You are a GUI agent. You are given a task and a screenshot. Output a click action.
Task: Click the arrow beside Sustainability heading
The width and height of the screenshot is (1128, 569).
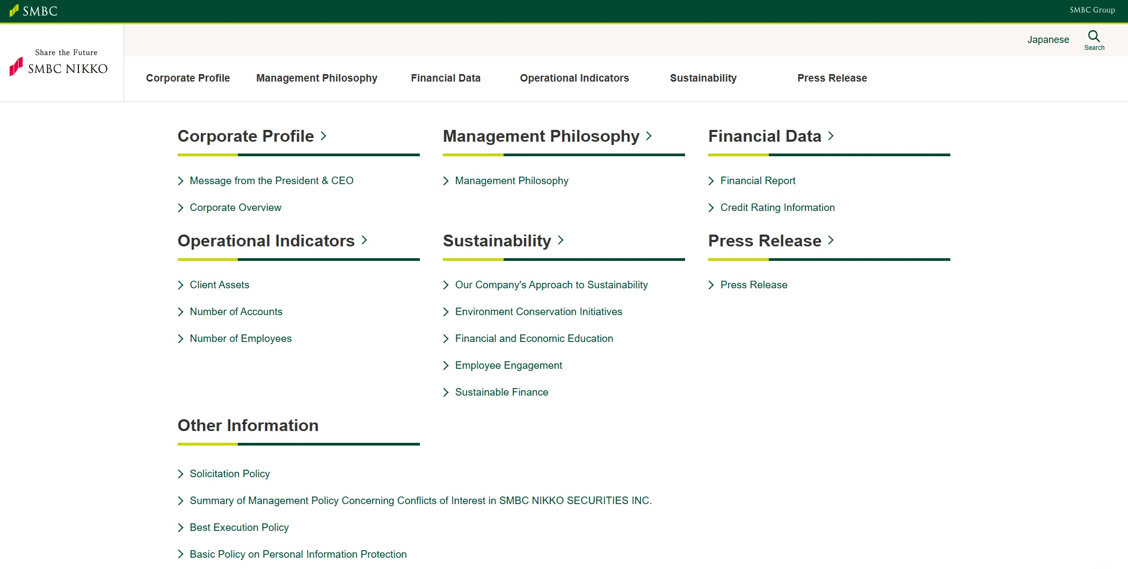561,240
